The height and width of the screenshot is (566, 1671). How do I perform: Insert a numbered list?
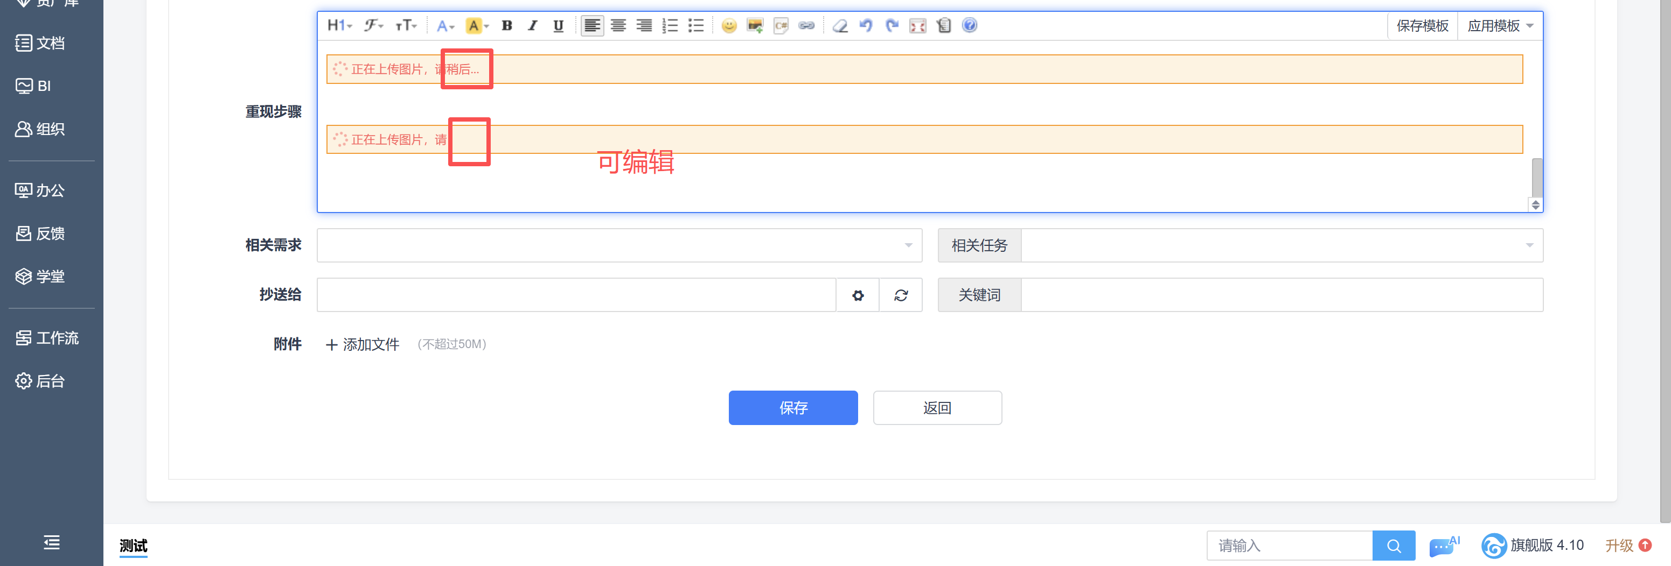[670, 25]
